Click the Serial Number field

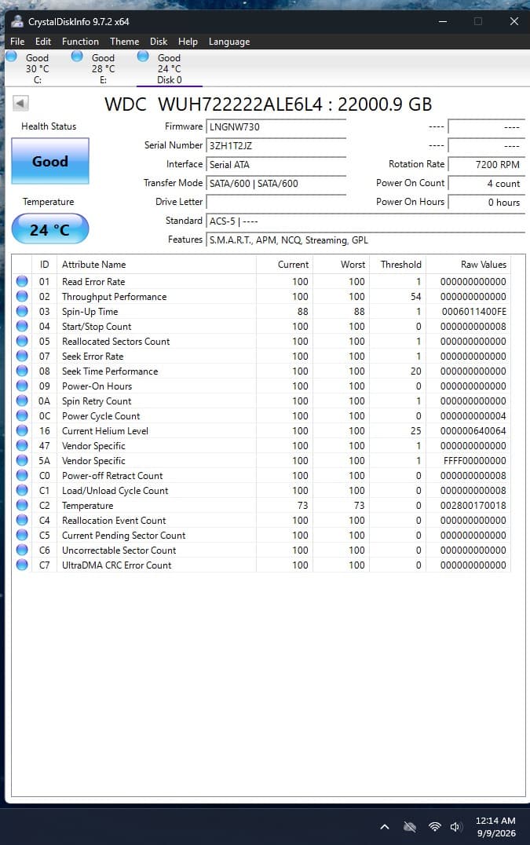click(276, 145)
